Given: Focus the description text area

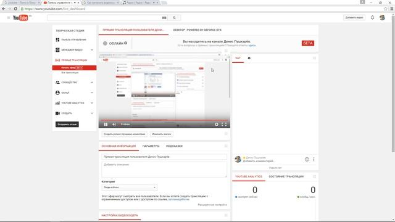Looking at the screenshot, I should pyautogui.click(x=164, y=170).
